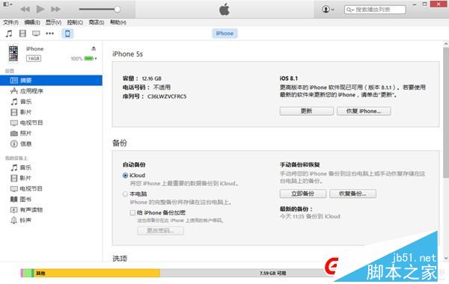Image resolution: width=449 pixels, height=284 pixels.
Task: Select the iPhone tab at top center
Action: [x=224, y=33]
